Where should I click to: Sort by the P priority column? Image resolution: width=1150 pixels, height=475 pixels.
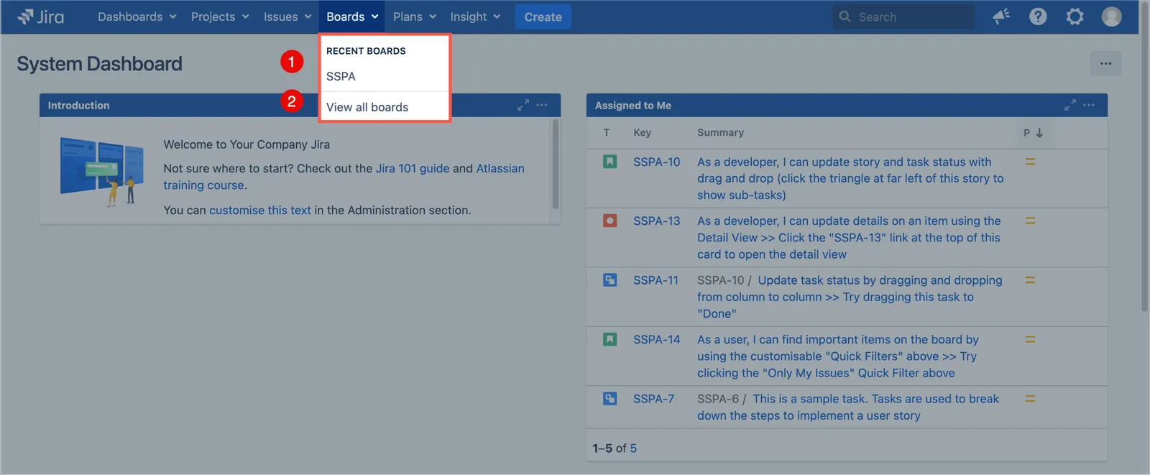click(x=1033, y=133)
